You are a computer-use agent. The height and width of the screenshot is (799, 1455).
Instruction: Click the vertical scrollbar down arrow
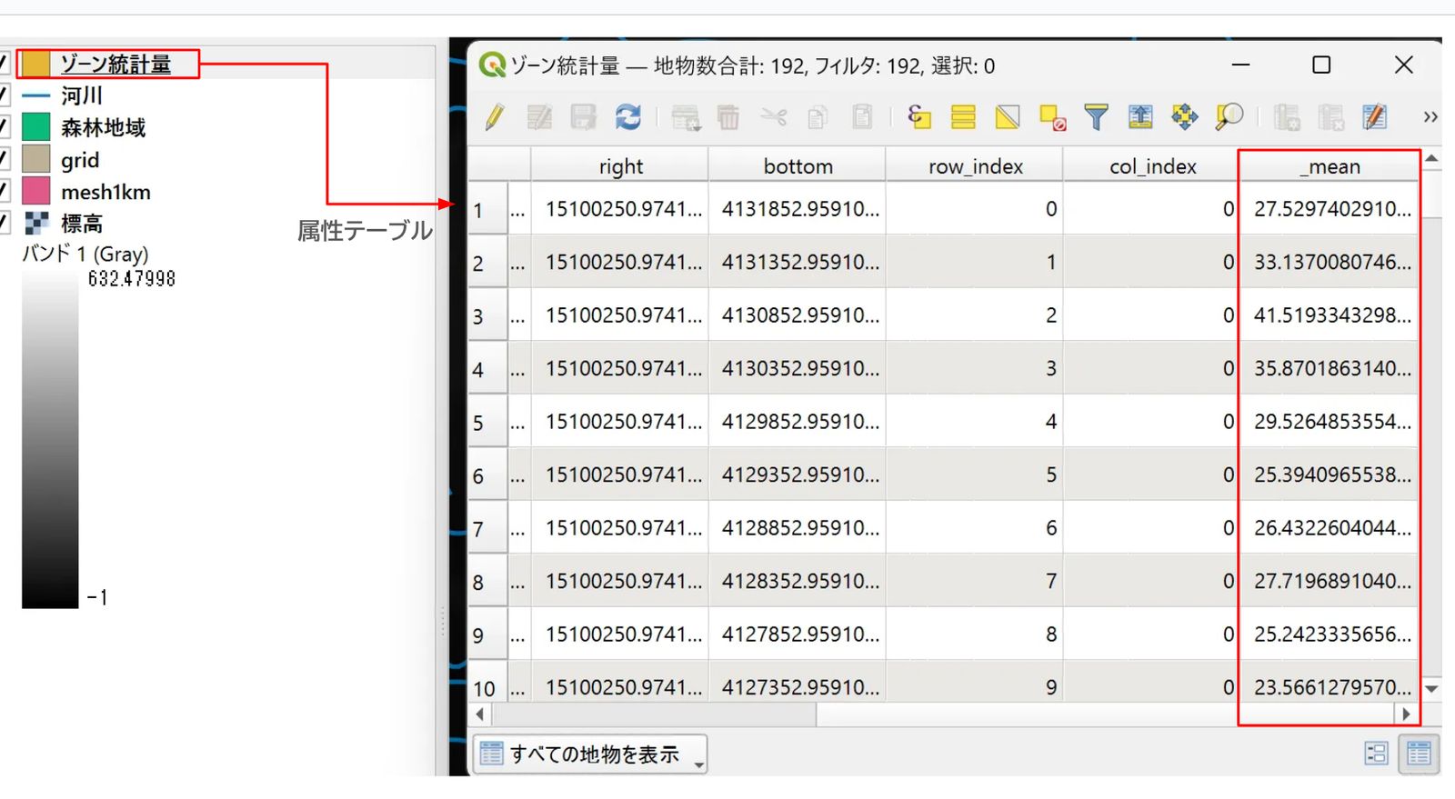click(1431, 689)
